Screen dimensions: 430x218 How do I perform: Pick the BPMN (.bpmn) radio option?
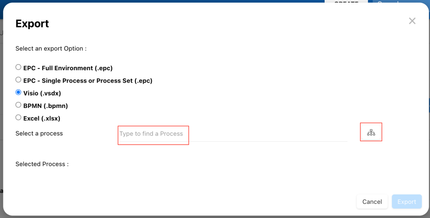(x=18, y=105)
